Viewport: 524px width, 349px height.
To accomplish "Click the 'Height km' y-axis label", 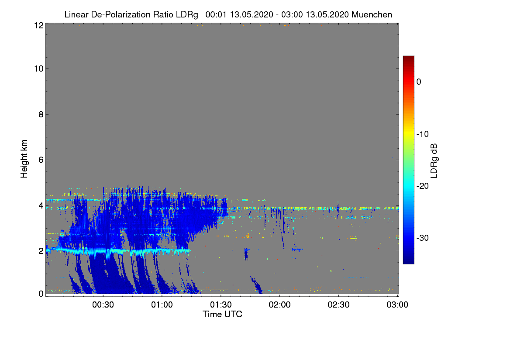I will pyautogui.click(x=24, y=159).
